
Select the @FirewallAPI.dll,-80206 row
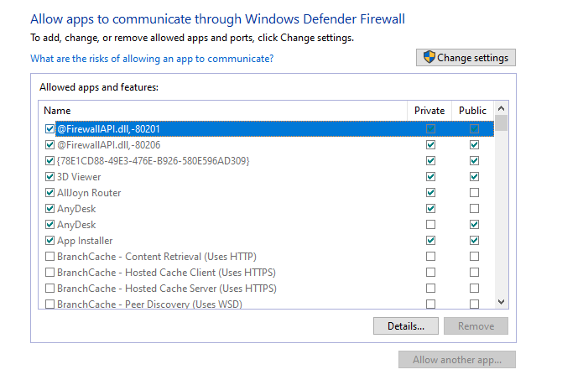[108, 145]
